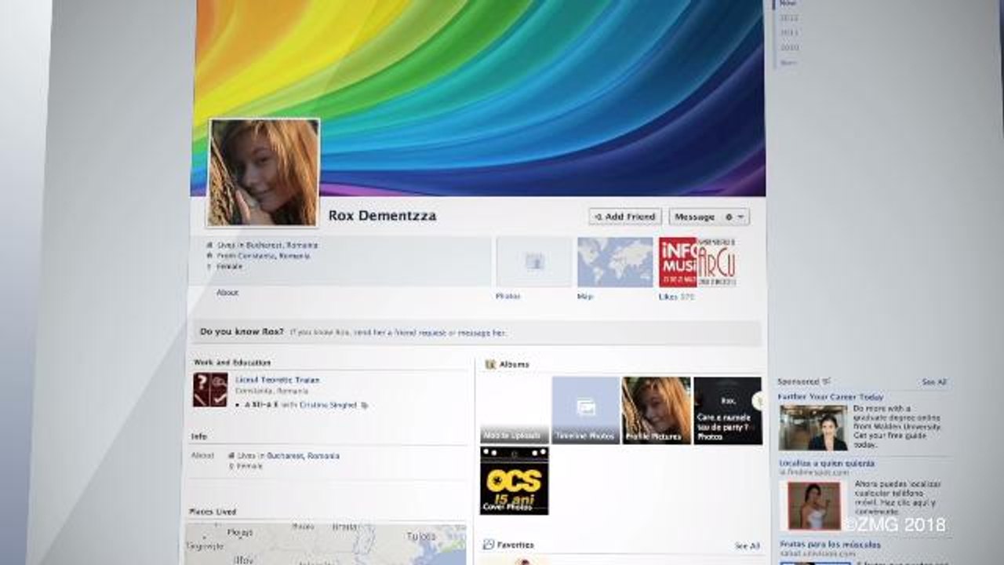Open the Cover Photos album with OCS image
Image resolution: width=1004 pixels, height=565 pixels.
pos(514,480)
